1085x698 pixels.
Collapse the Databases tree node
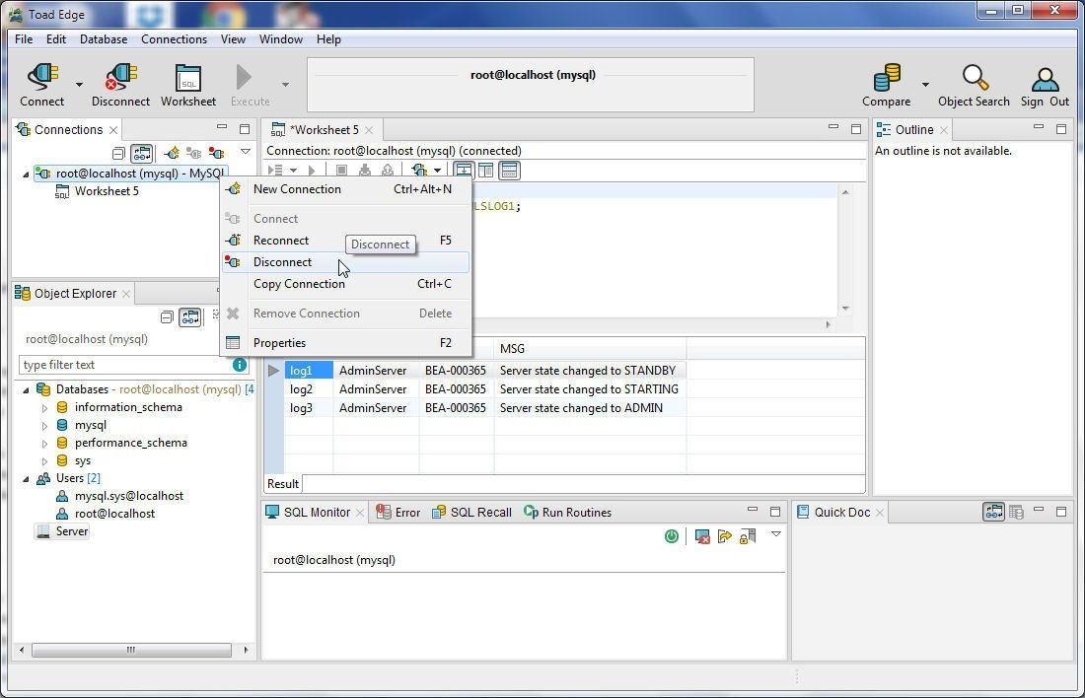[x=26, y=390]
